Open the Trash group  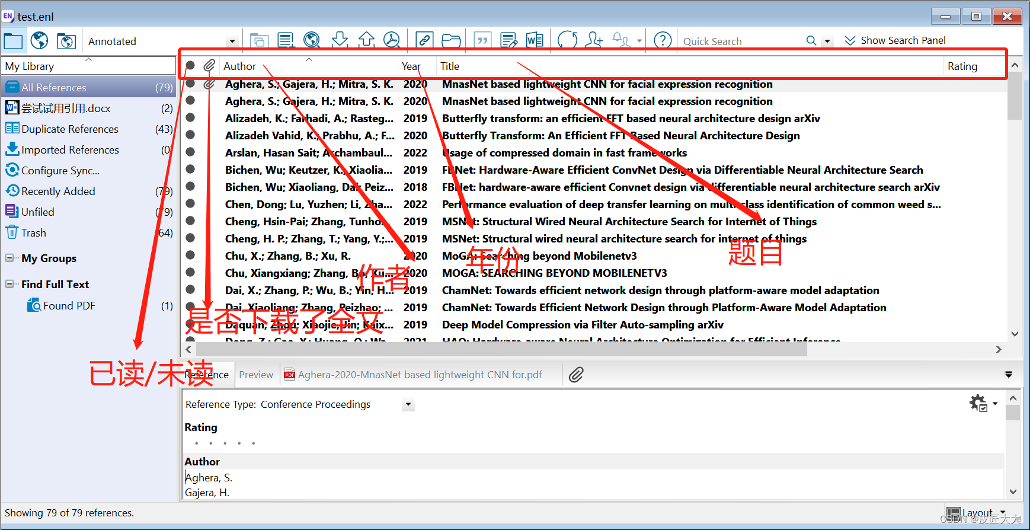click(x=89, y=232)
